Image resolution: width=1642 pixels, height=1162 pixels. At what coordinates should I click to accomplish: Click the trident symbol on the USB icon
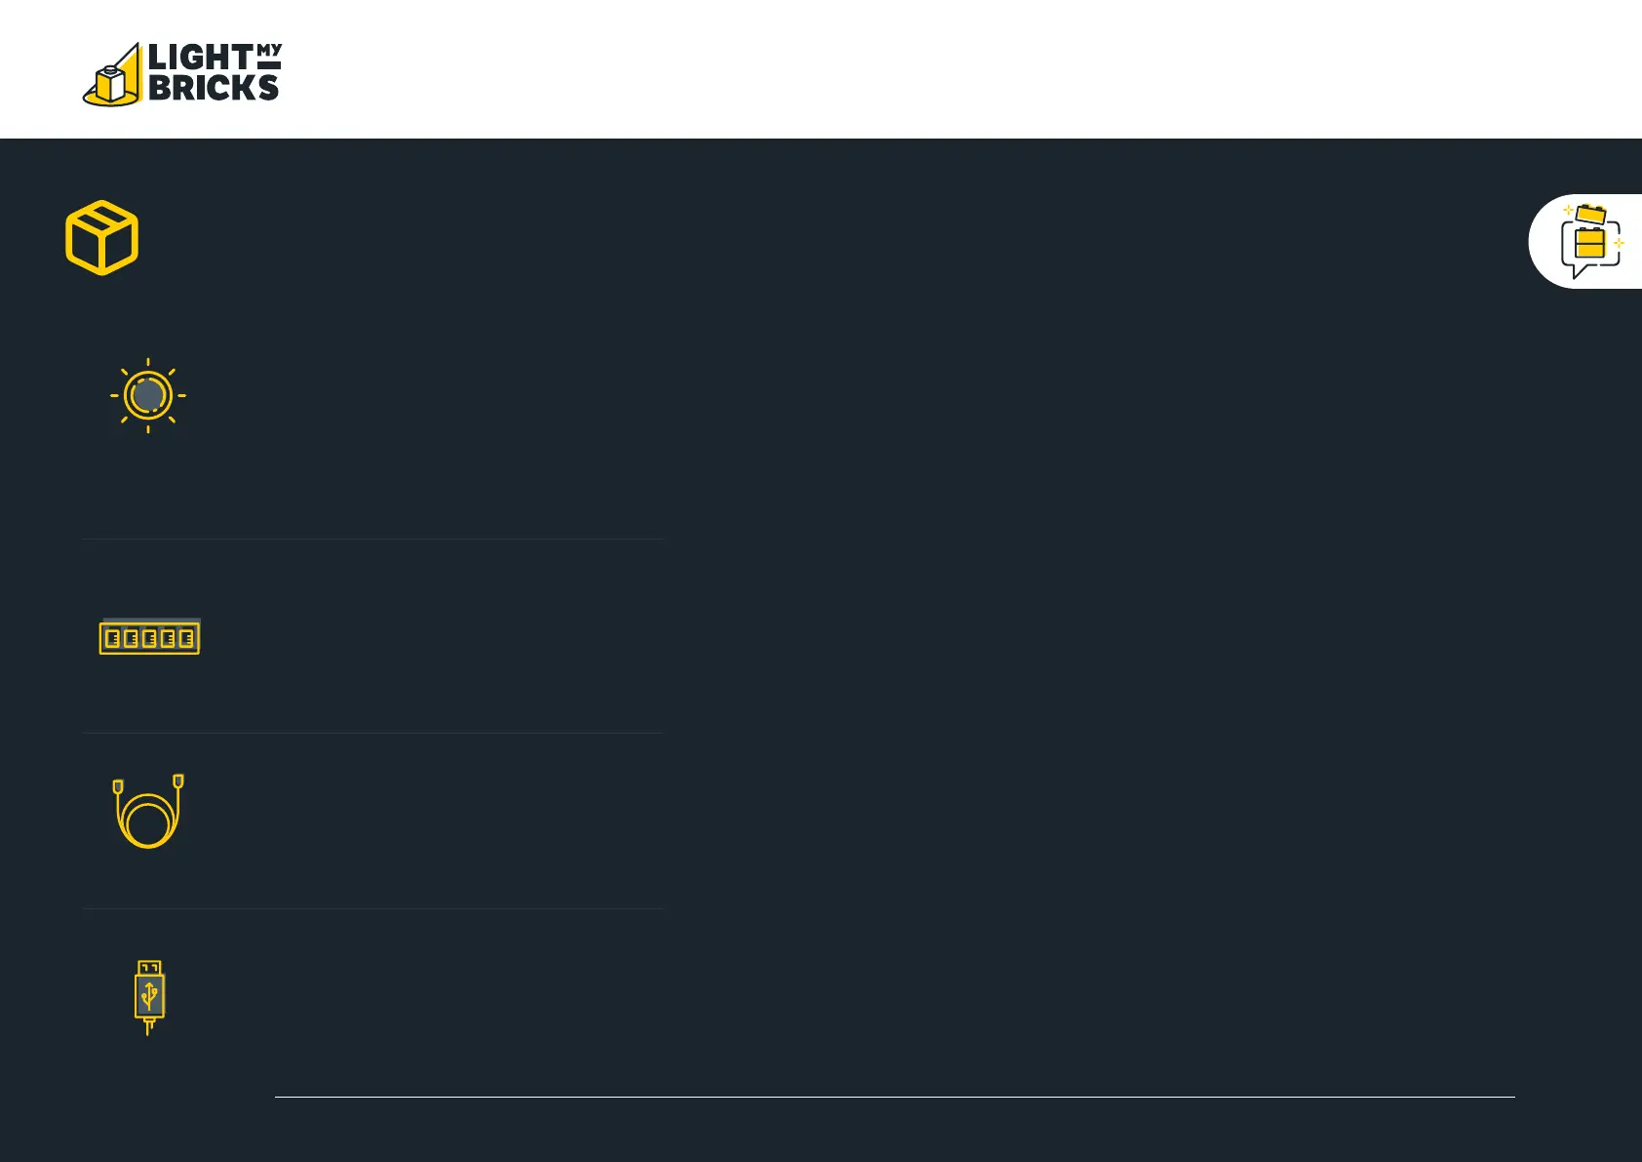149,995
